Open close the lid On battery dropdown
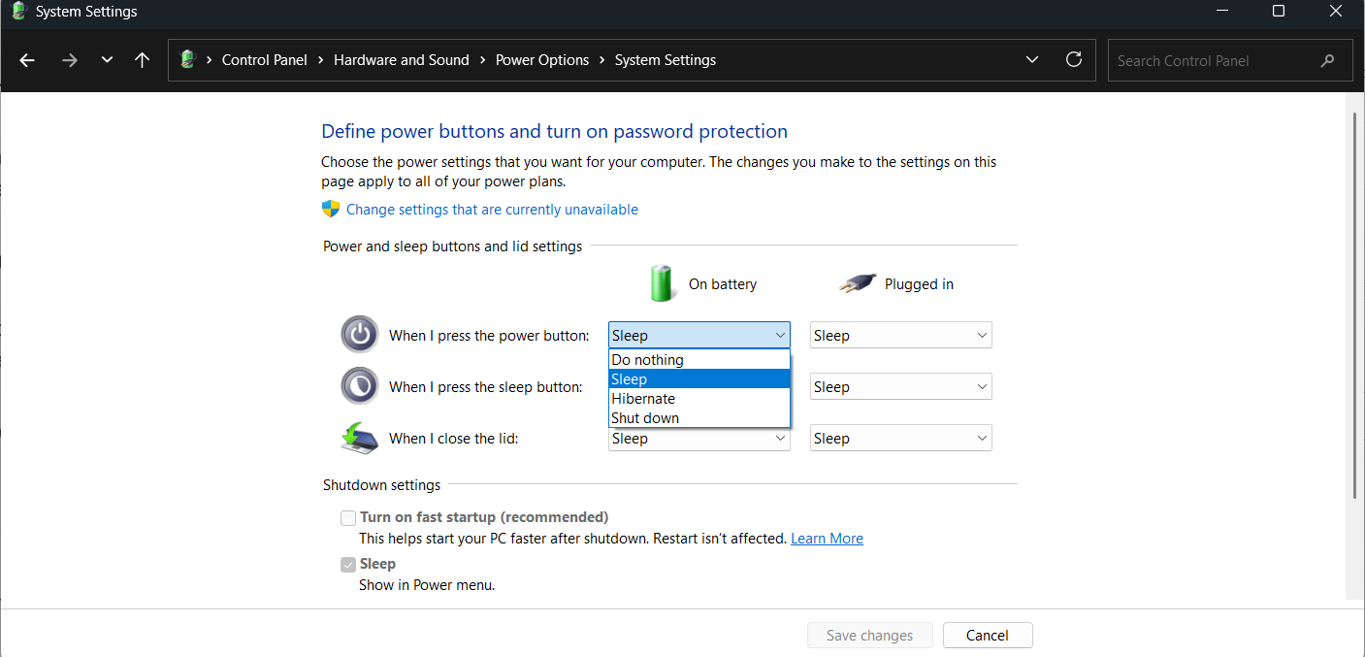The height and width of the screenshot is (657, 1365). 699,439
